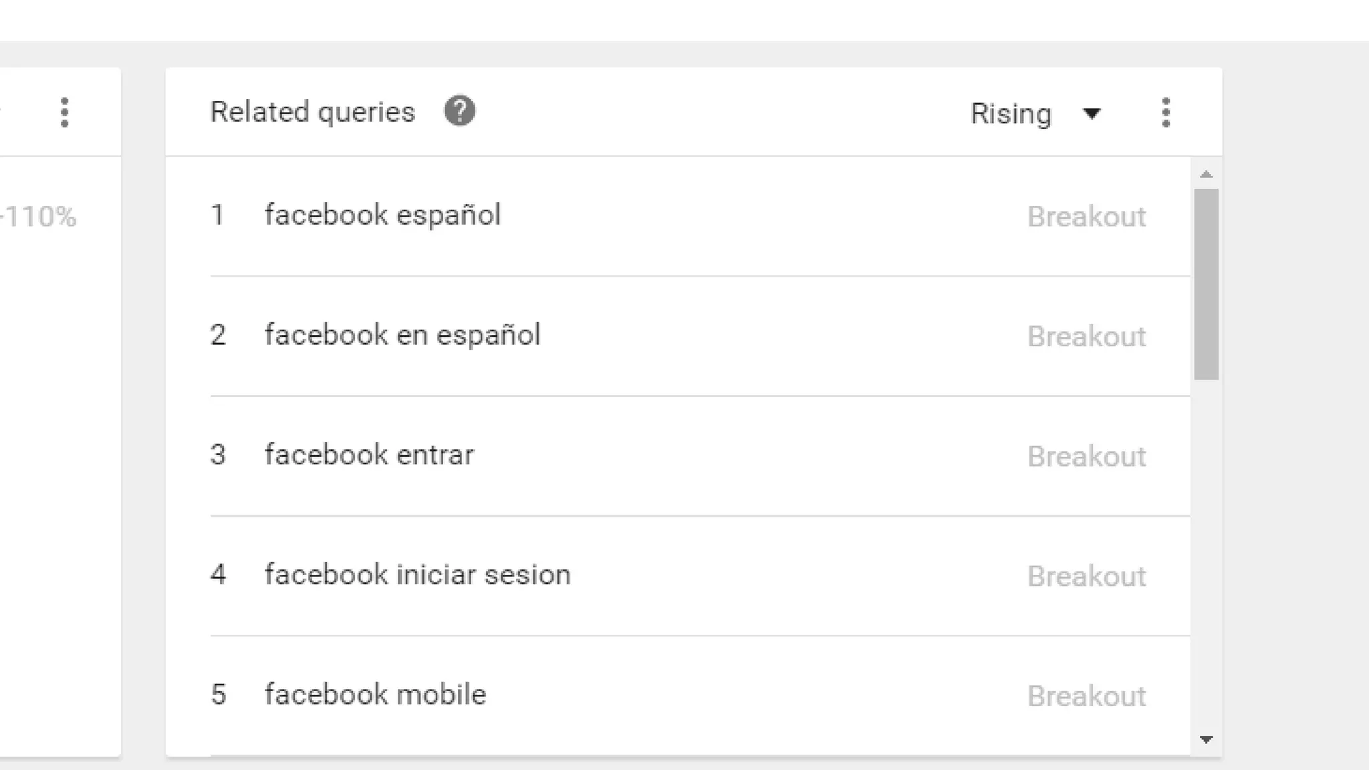The height and width of the screenshot is (770, 1369).
Task: Open more options menu in Related queries card
Action: click(x=1166, y=112)
